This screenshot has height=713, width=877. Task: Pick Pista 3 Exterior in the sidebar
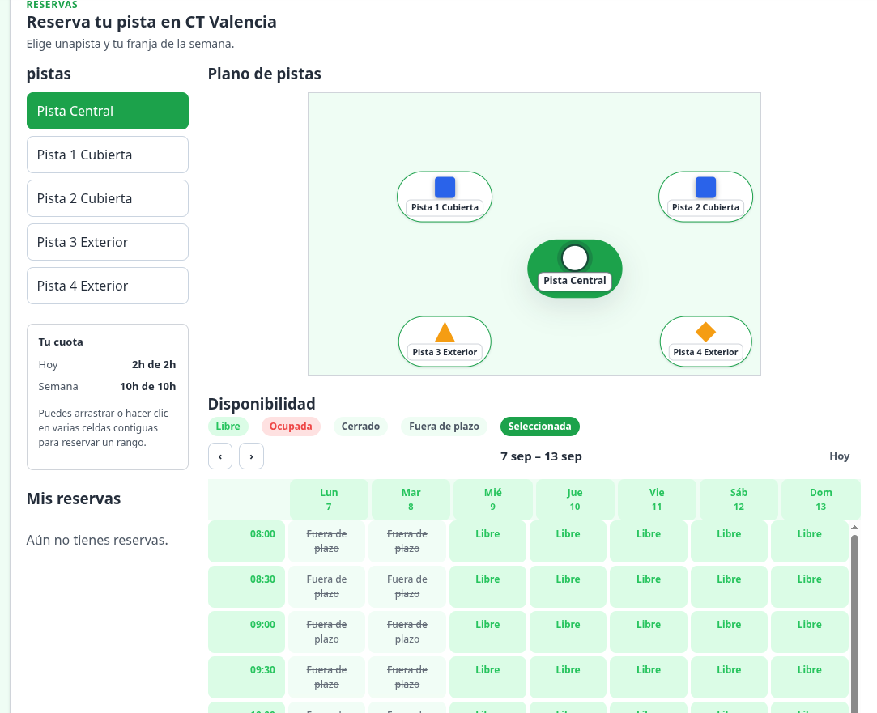tap(108, 242)
